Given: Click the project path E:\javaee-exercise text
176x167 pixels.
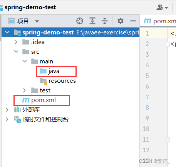Looking at the screenshot, I should coord(108,32).
